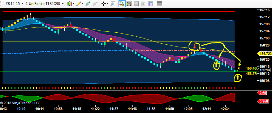
Task: Click the zoom in magnifier icon
Action: [88, 4]
